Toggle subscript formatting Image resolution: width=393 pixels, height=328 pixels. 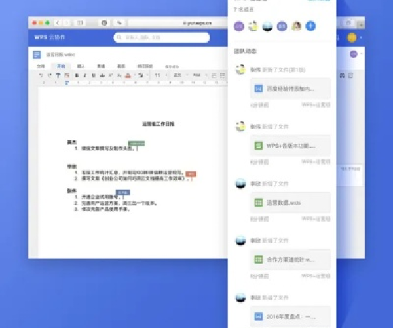[x=119, y=75]
